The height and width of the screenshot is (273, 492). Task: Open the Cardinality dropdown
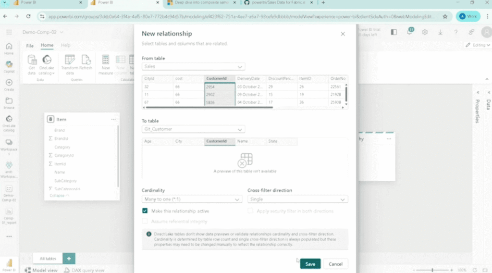(192, 199)
